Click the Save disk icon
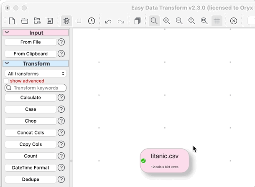The image size is (255, 187). click(x=50, y=21)
